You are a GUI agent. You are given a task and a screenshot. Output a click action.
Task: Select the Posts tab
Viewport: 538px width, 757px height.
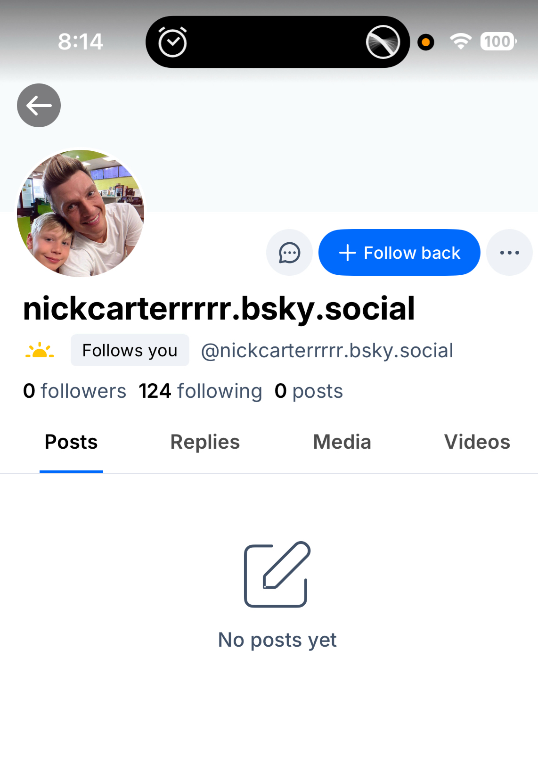[71, 442]
